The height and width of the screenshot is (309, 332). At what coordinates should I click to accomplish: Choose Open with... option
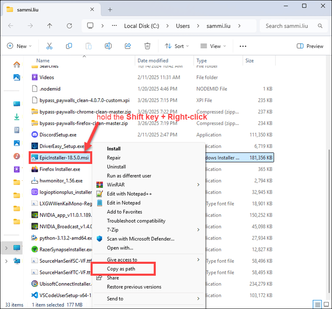coord(120,248)
